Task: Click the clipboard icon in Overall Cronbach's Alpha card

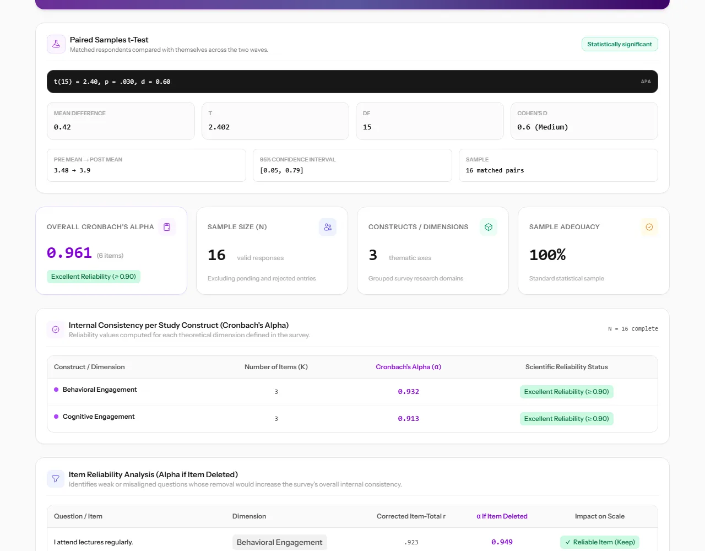Action: [x=167, y=227]
